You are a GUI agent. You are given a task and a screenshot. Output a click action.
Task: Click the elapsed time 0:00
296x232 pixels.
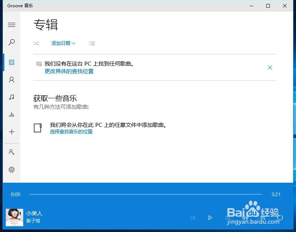[16, 194]
